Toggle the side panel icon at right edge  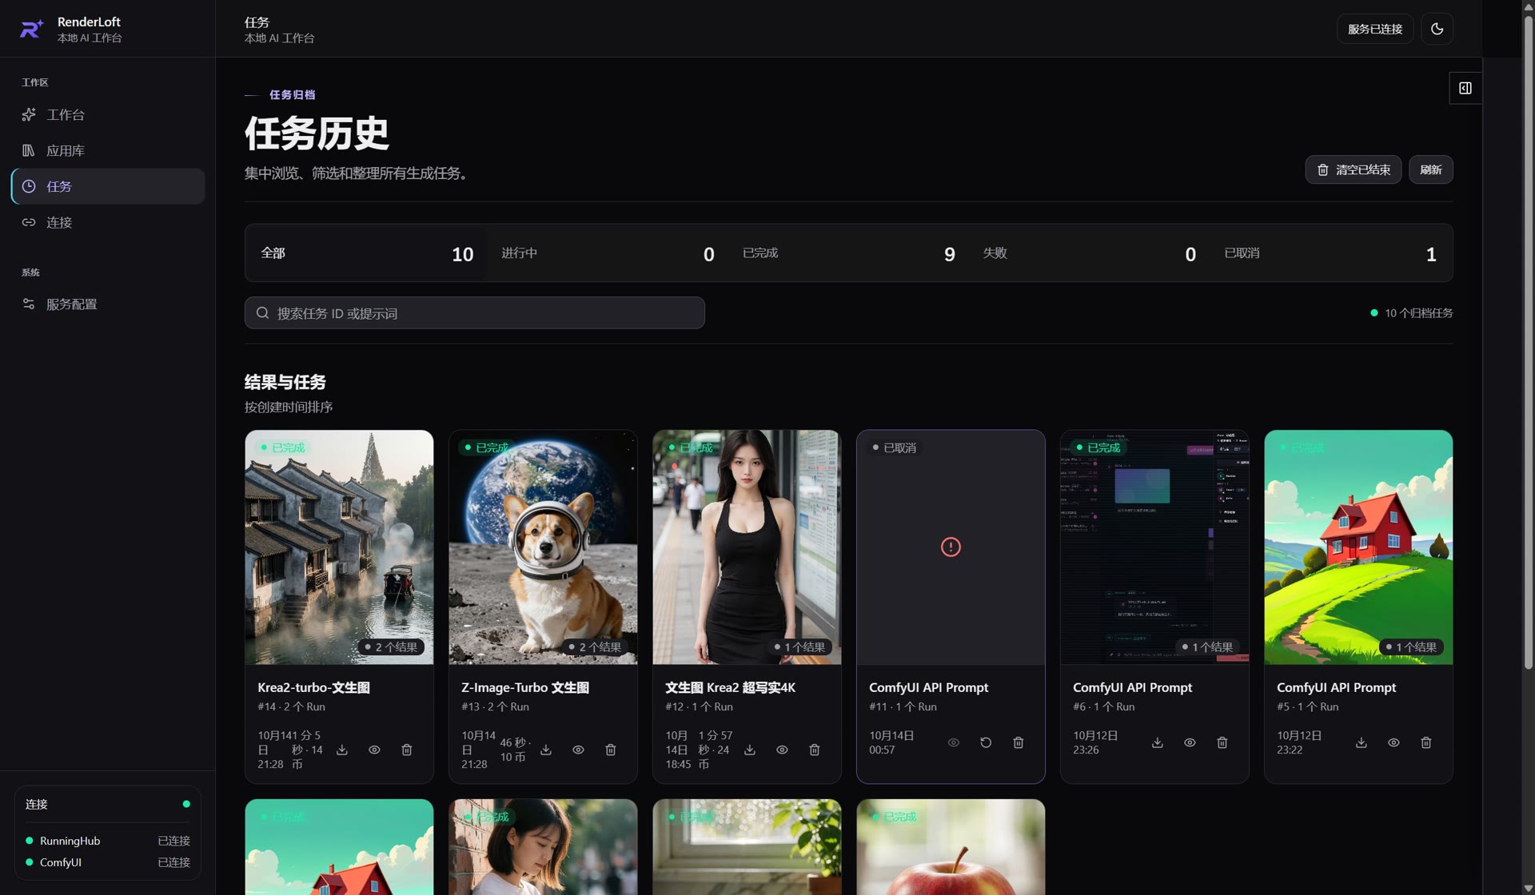click(1465, 88)
